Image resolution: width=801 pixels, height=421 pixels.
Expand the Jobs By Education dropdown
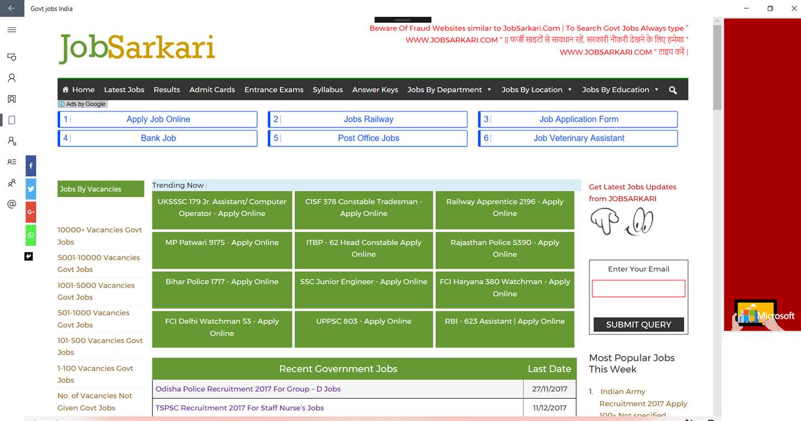click(x=620, y=90)
